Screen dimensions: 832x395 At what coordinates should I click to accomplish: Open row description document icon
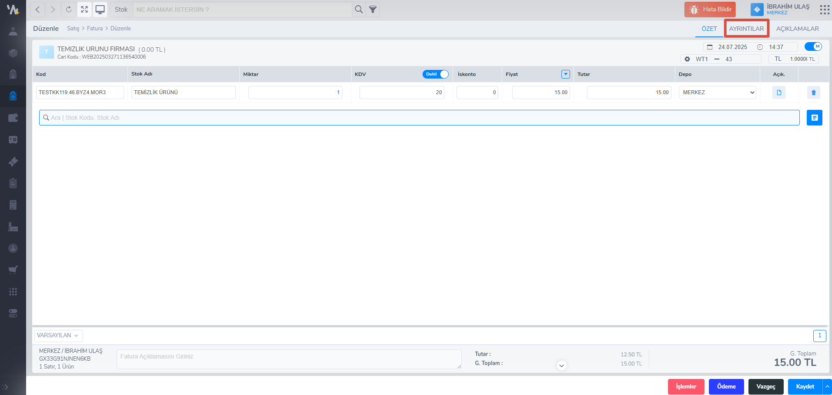[778, 92]
